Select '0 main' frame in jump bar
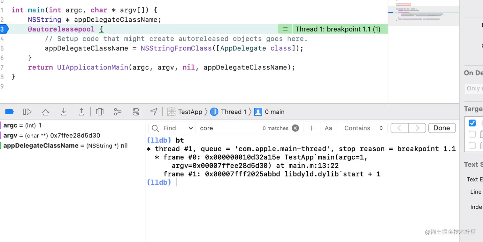The height and width of the screenshot is (242, 483). point(269,112)
